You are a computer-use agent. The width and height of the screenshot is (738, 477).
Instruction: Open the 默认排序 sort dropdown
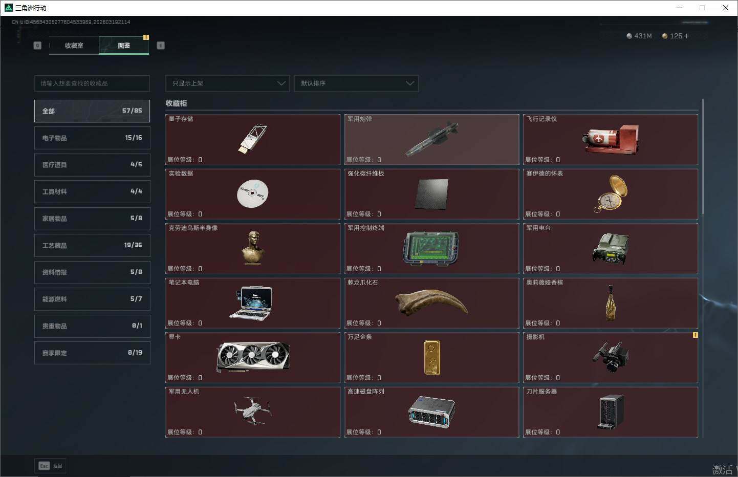tap(356, 83)
